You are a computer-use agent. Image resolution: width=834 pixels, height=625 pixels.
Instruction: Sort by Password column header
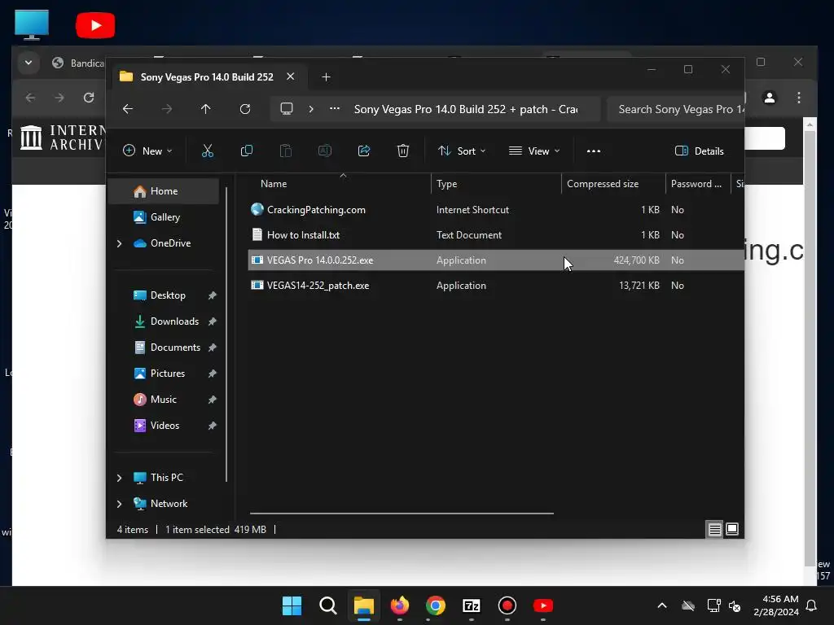(x=698, y=184)
